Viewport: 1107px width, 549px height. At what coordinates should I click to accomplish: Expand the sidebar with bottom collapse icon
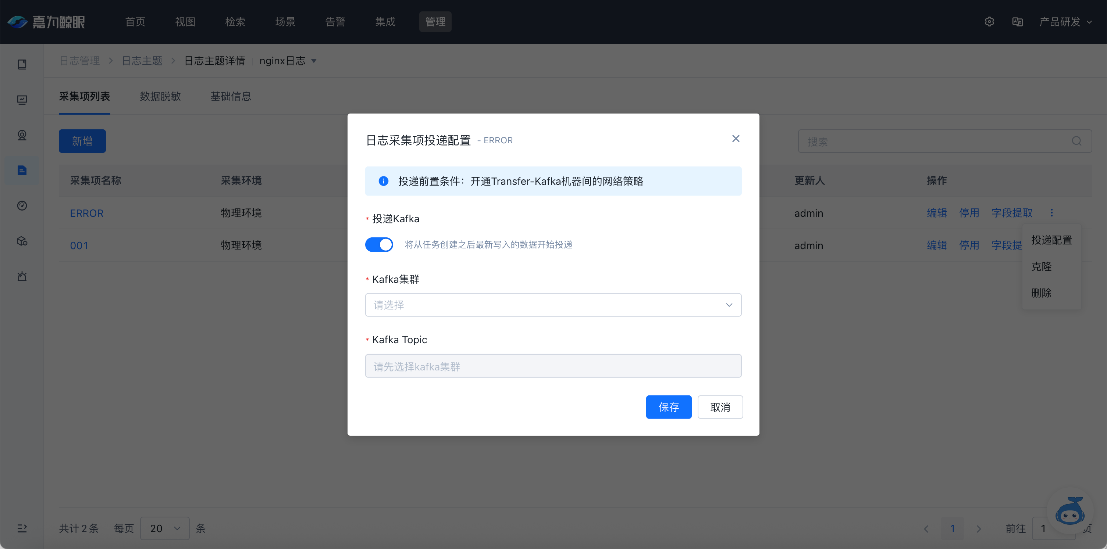[22, 528]
